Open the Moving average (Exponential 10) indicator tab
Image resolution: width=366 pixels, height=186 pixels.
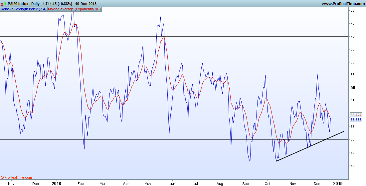74,9
